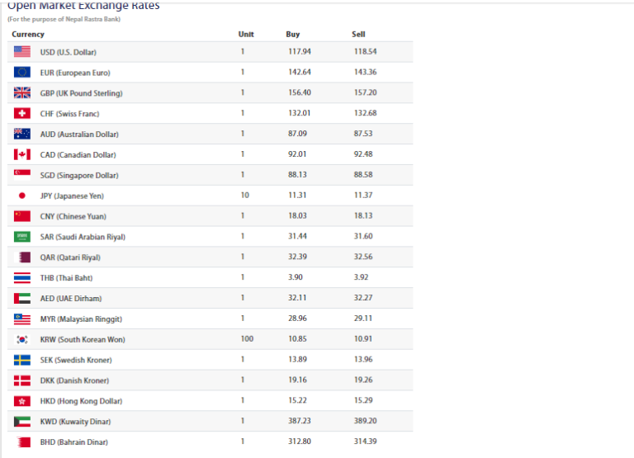This screenshot has width=634, height=458.
Task: Select CNY (Chinese Yuan) row label
Action: (x=72, y=216)
